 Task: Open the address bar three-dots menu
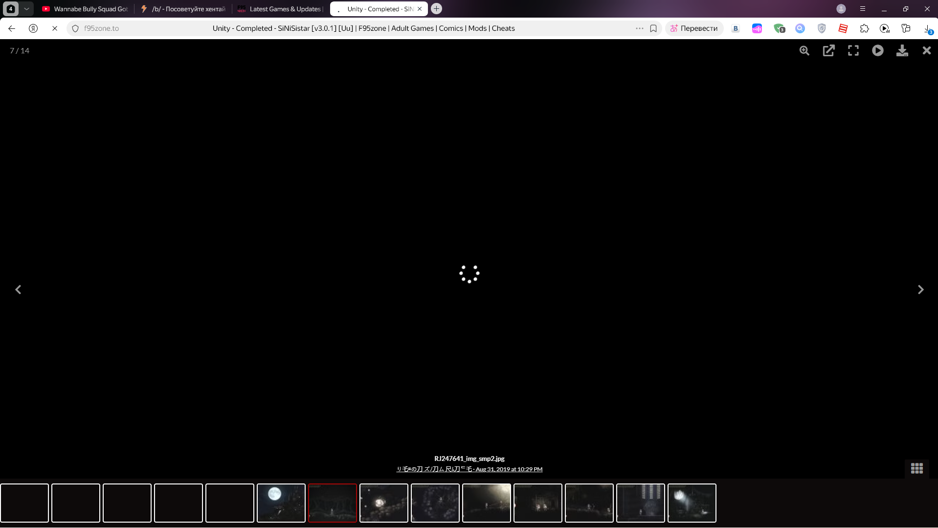(640, 28)
